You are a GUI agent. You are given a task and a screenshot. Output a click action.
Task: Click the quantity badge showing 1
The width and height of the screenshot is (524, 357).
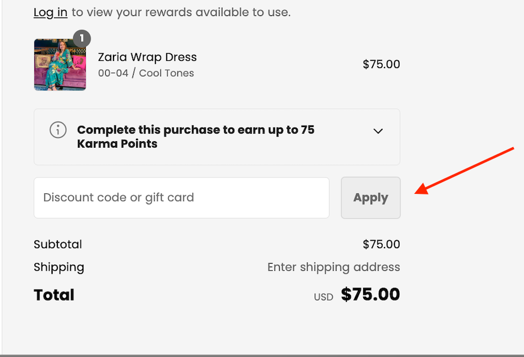tap(82, 39)
